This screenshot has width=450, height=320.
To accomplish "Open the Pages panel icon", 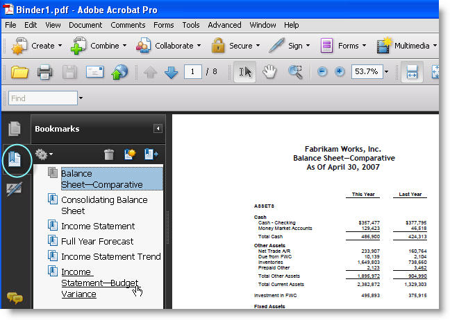I will pyautogui.click(x=15, y=129).
